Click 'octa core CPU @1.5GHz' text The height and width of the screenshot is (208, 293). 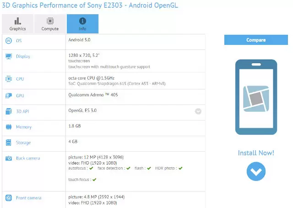click(92, 78)
